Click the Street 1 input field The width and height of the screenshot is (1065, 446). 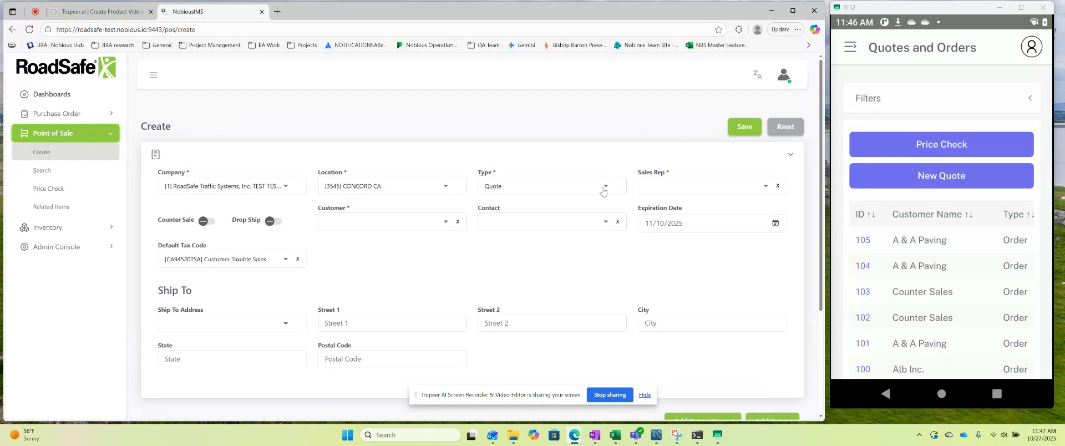pyautogui.click(x=392, y=323)
